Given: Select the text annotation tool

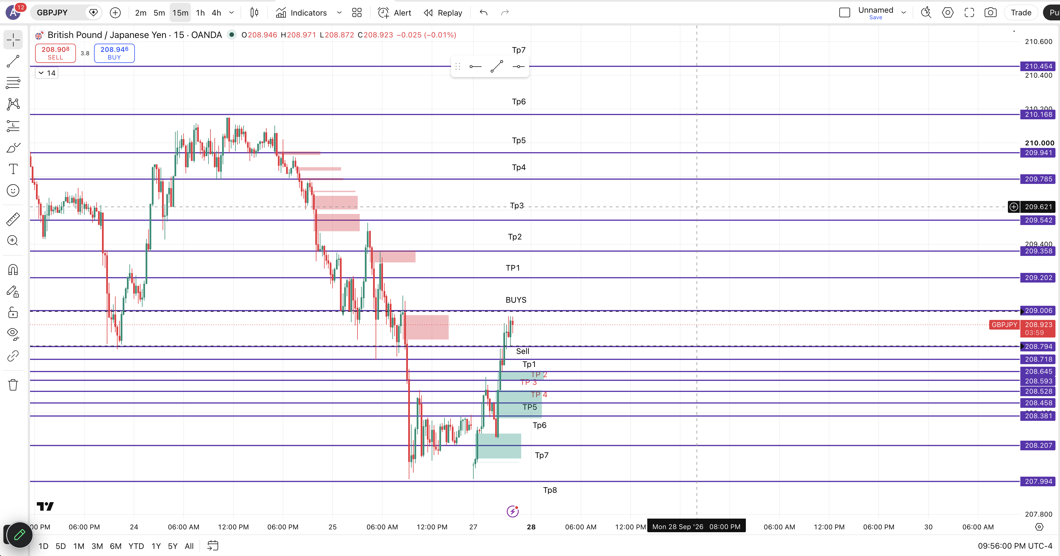Looking at the screenshot, I should 13,169.
